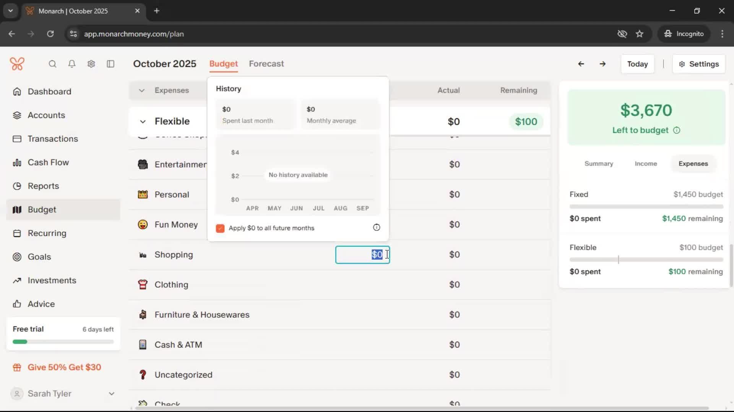The width and height of the screenshot is (734, 412).
Task: Open Give 50% Get $30 link
Action: [64, 367]
